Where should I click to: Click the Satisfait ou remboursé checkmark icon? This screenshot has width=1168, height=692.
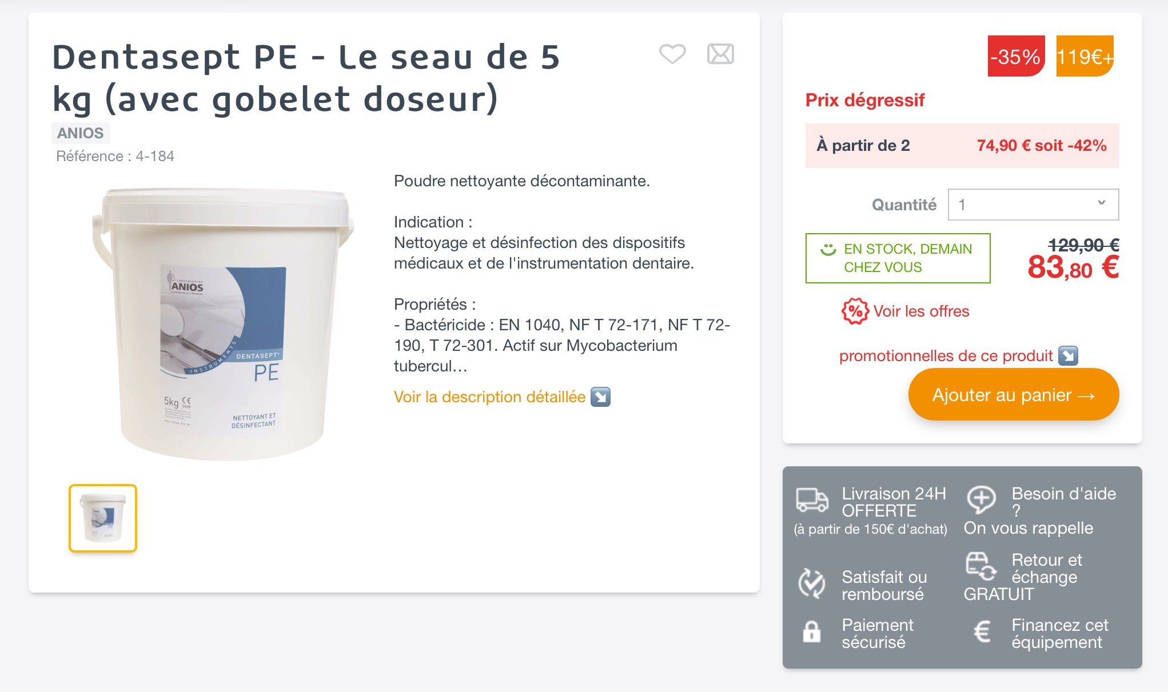(812, 583)
